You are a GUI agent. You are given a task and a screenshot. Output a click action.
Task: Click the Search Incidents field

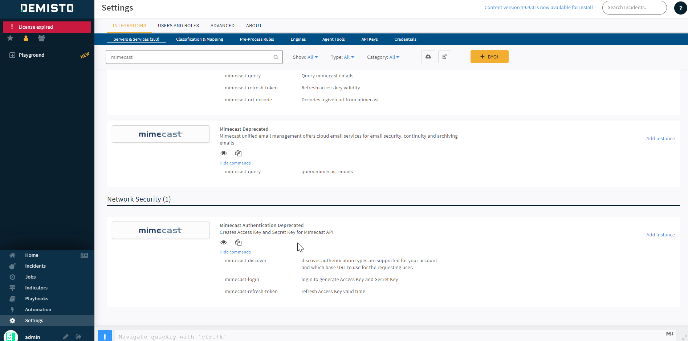(634, 7)
